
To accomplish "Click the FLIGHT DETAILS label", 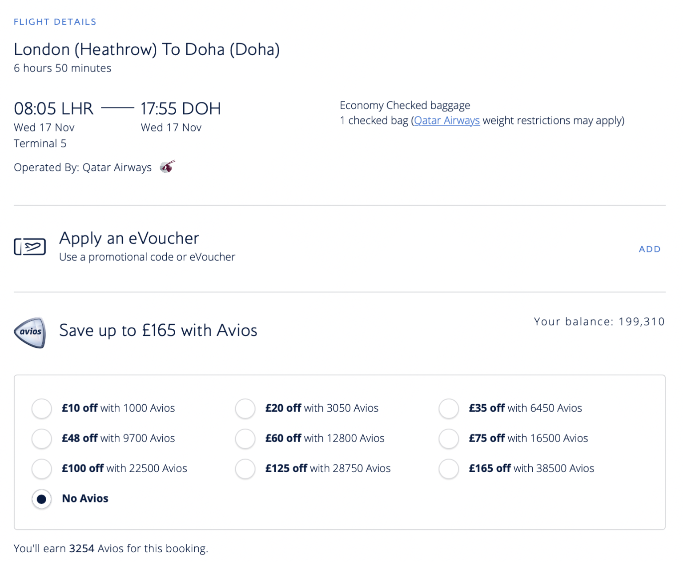I will point(55,21).
